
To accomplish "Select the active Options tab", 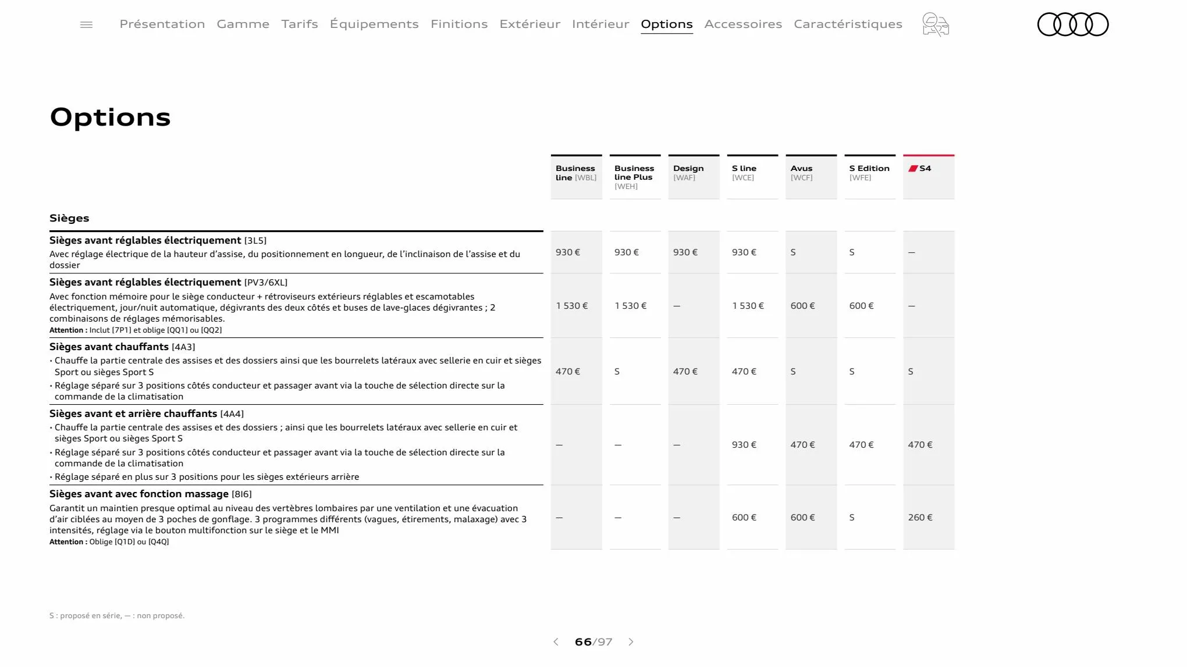I will tap(667, 24).
